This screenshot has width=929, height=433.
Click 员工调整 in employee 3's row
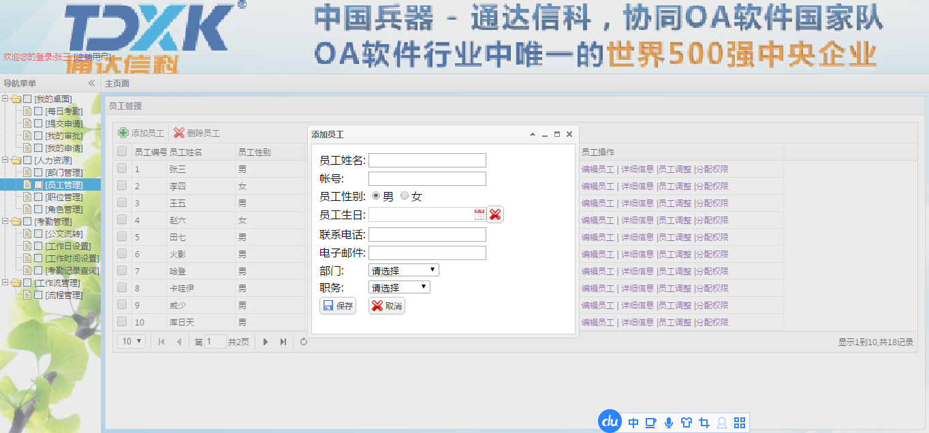(675, 203)
